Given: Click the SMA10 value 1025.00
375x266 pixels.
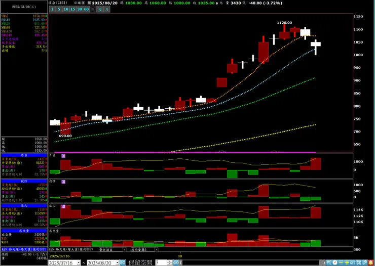Looking at the screenshot, I should (x=39, y=20).
